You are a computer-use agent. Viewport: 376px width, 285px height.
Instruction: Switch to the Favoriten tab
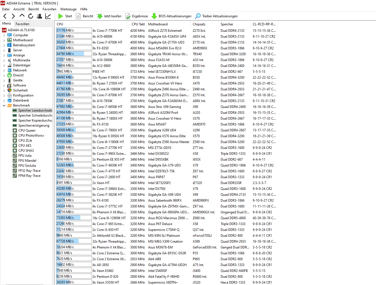[x=22, y=24]
